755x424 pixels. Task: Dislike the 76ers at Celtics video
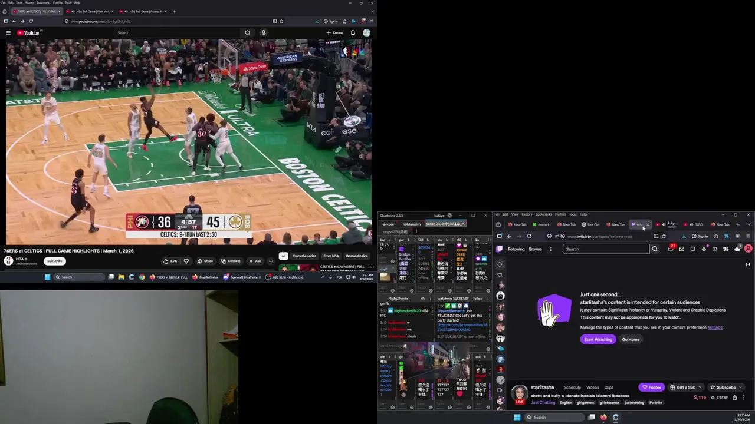[186, 261]
